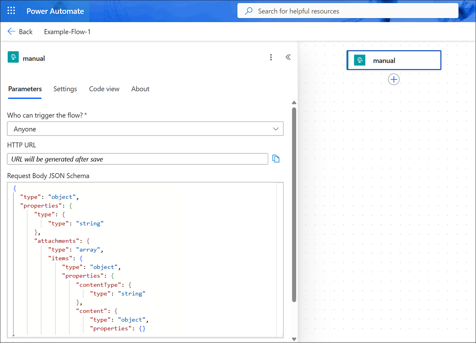Viewport: 476px width, 343px height.
Task: Click the back arrow icon
Action: click(11, 31)
